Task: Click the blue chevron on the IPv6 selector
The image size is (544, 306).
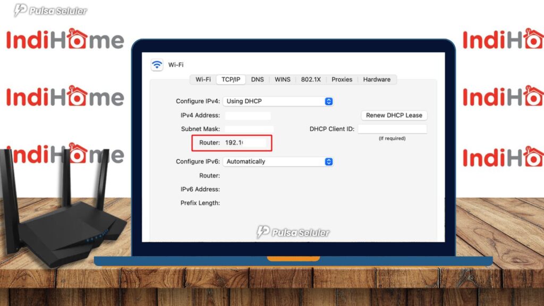Action: pos(328,161)
